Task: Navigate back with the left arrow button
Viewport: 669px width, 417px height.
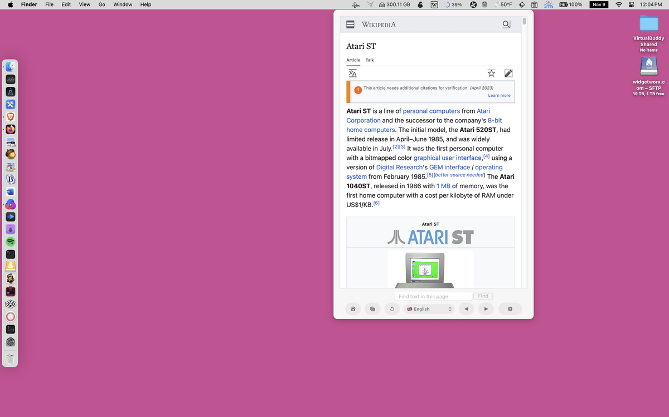Action: pyautogui.click(x=466, y=309)
